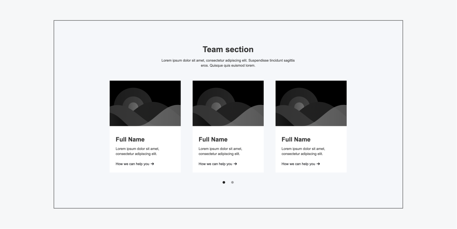The width and height of the screenshot is (457, 229).
Task: Select the "Full Name" title in right card
Action: click(296, 139)
